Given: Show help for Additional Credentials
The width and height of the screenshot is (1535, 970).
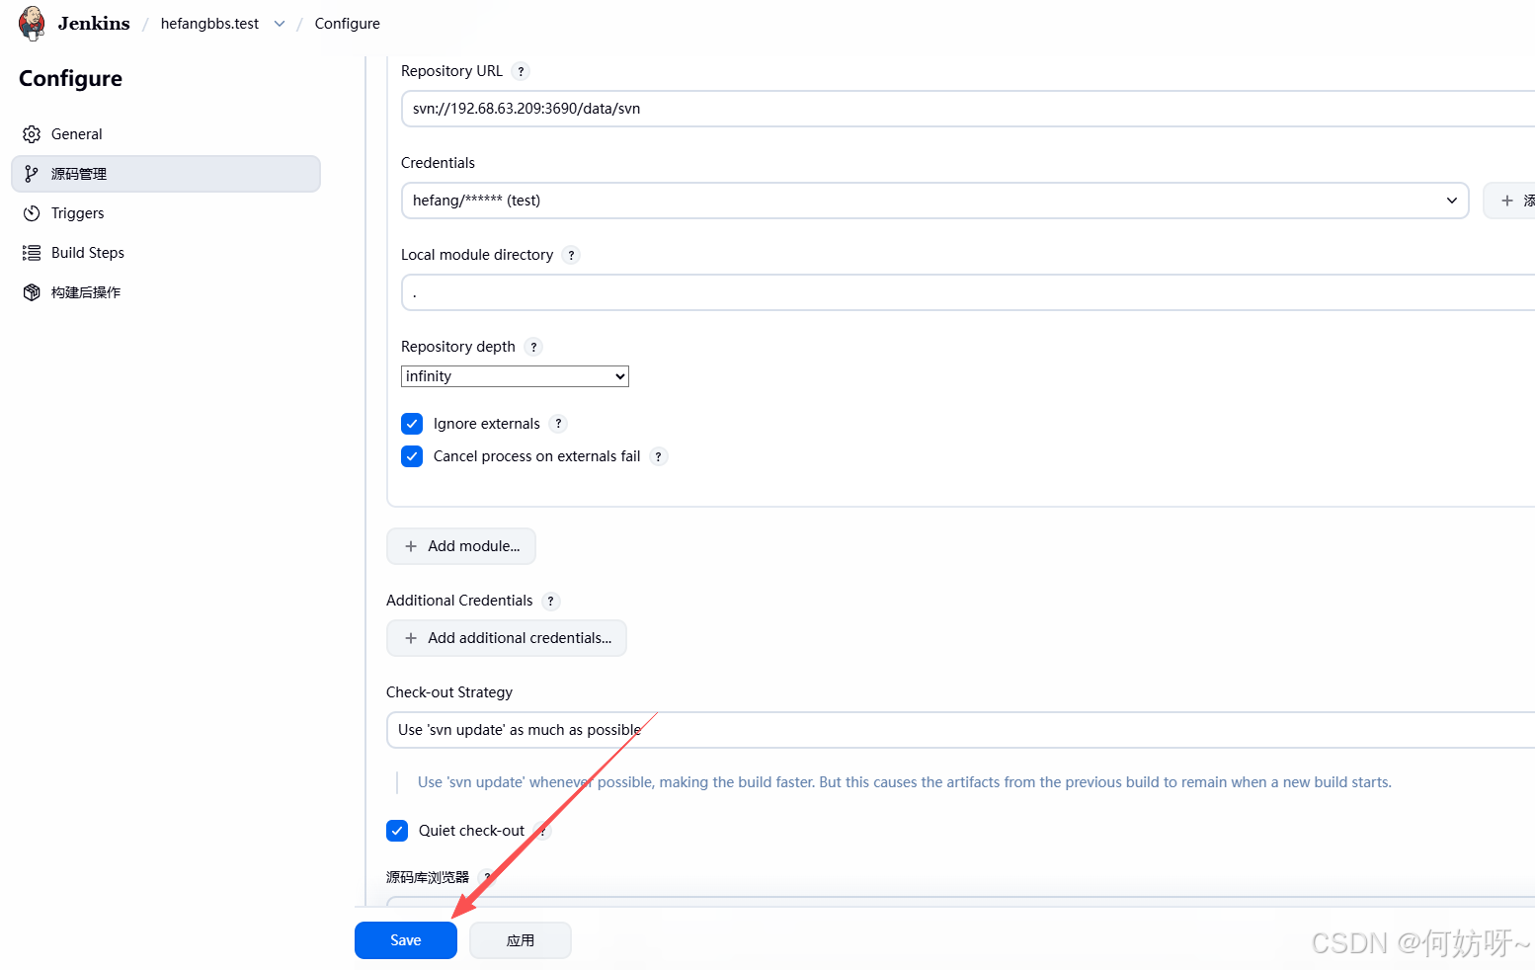Looking at the screenshot, I should 551,601.
